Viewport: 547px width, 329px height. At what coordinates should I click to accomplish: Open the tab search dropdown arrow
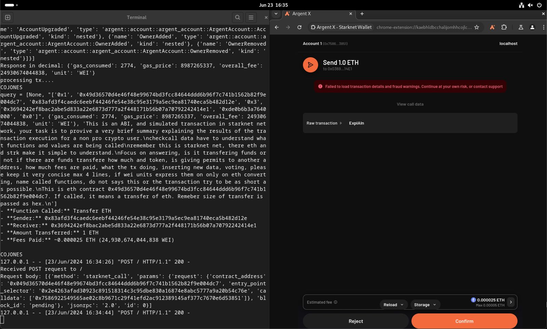(x=276, y=14)
